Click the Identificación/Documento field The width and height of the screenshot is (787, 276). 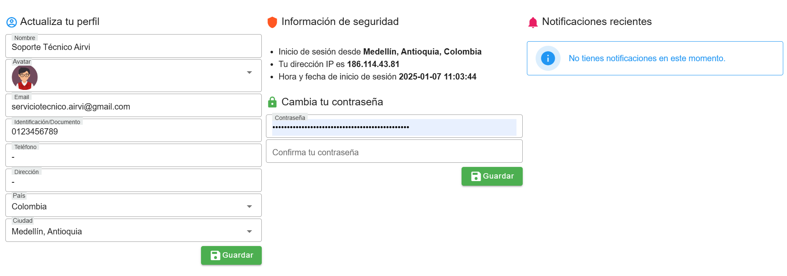tap(133, 132)
